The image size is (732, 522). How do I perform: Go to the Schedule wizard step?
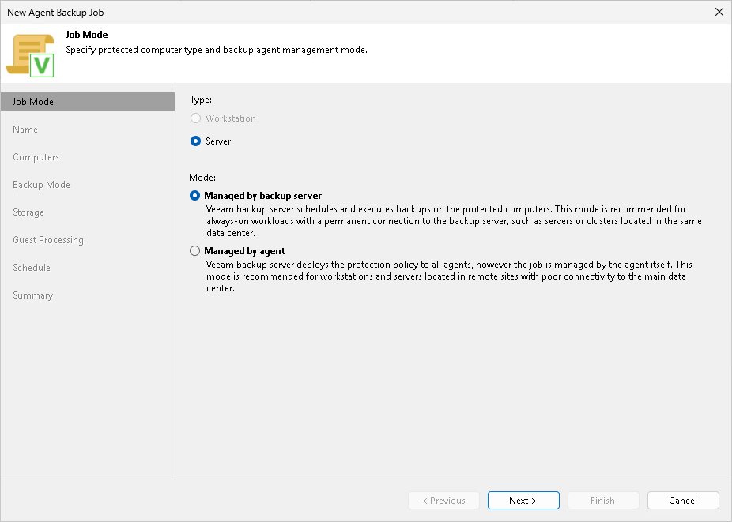[x=32, y=267]
